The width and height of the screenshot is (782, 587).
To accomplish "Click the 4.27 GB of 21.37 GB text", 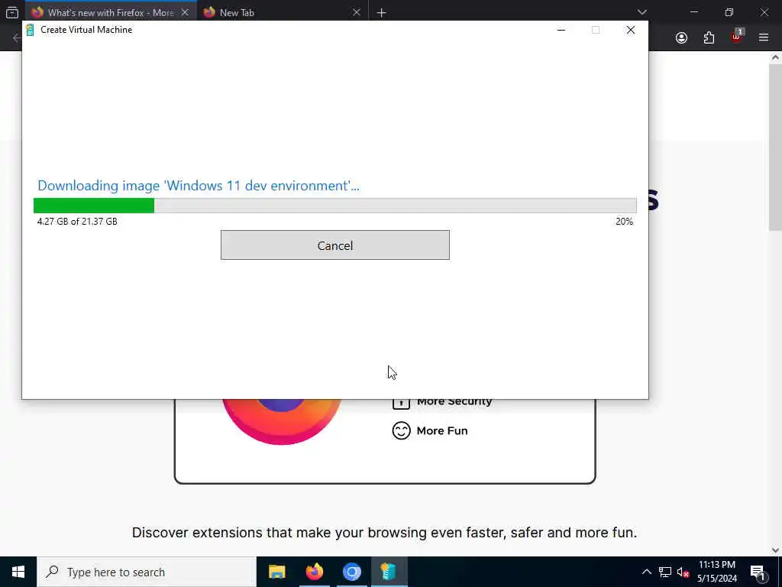I will click(77, 221).
